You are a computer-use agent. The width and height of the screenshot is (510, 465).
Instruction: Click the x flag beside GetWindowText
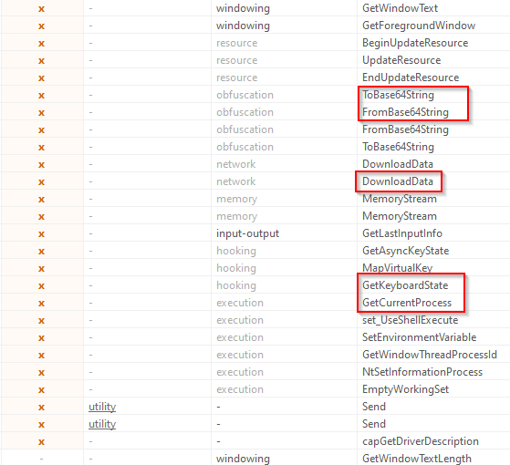tap(41, 9)
